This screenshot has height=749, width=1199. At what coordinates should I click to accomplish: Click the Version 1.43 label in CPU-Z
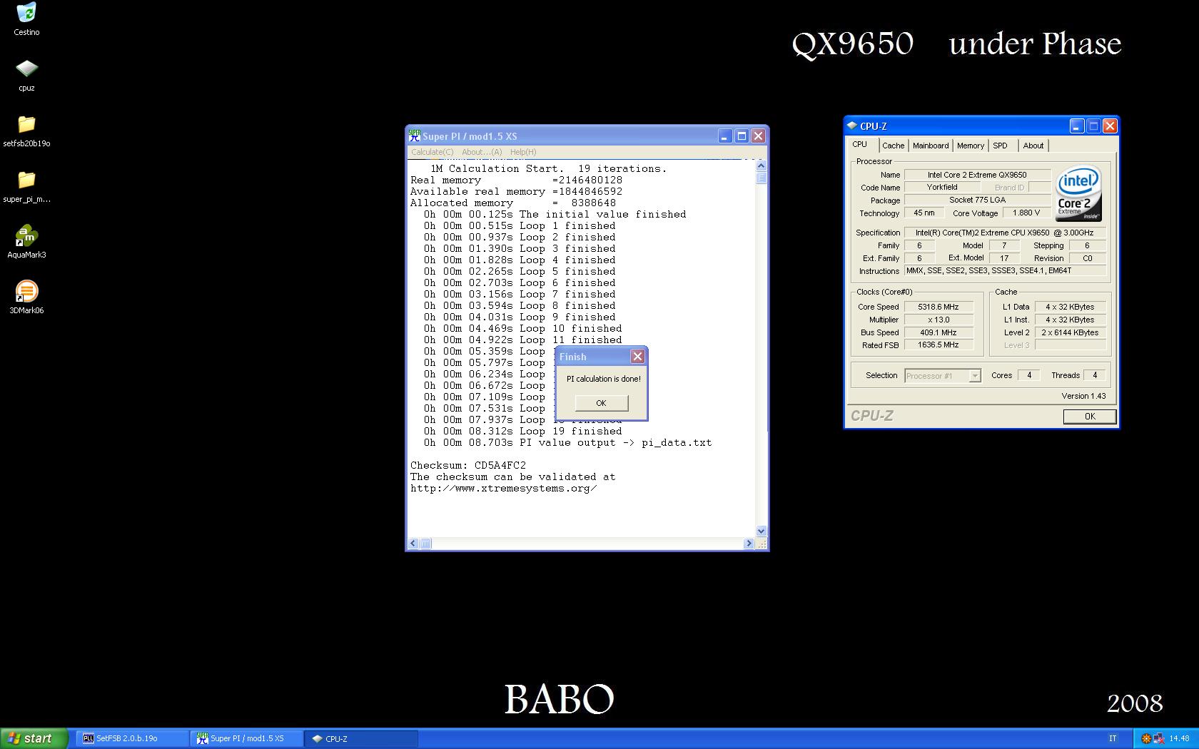(x=1083, y=396)
